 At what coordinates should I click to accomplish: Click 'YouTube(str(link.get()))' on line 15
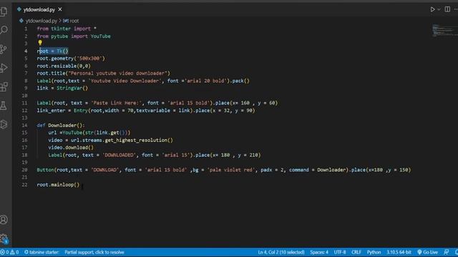pyautogui.click(x=97, y=133)
